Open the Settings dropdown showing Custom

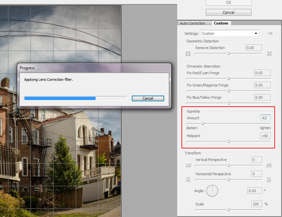tap(230, 34)
